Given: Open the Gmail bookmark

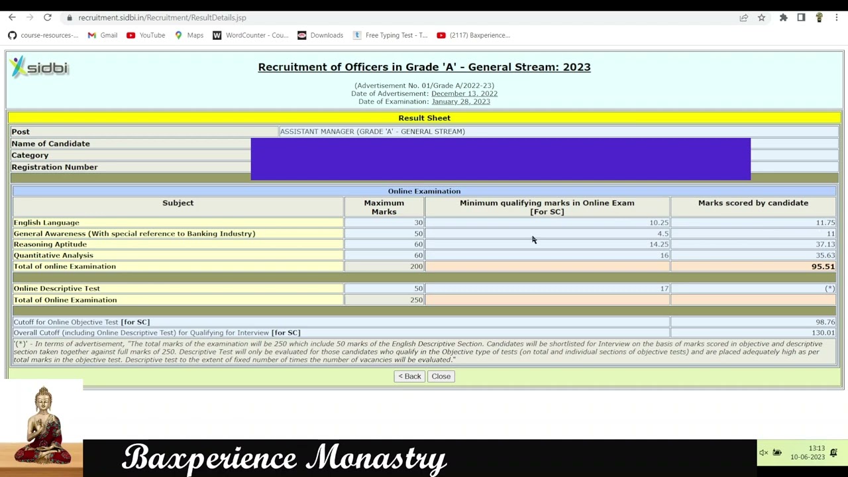Looking at the screenshot, I should pyautogui.click(x=103, y=35).
